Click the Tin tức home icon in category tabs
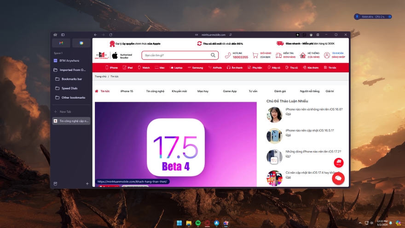Viewport: 405px width, 228px height. coord(97,91)
